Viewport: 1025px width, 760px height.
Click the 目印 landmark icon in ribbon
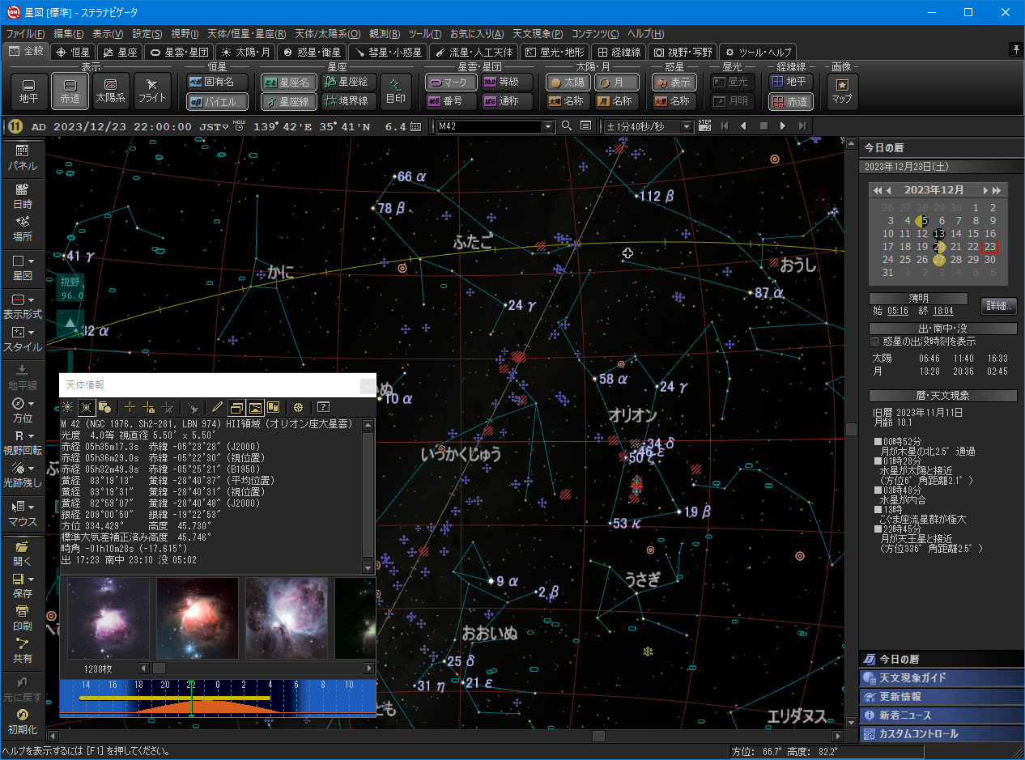coord(396,91)
